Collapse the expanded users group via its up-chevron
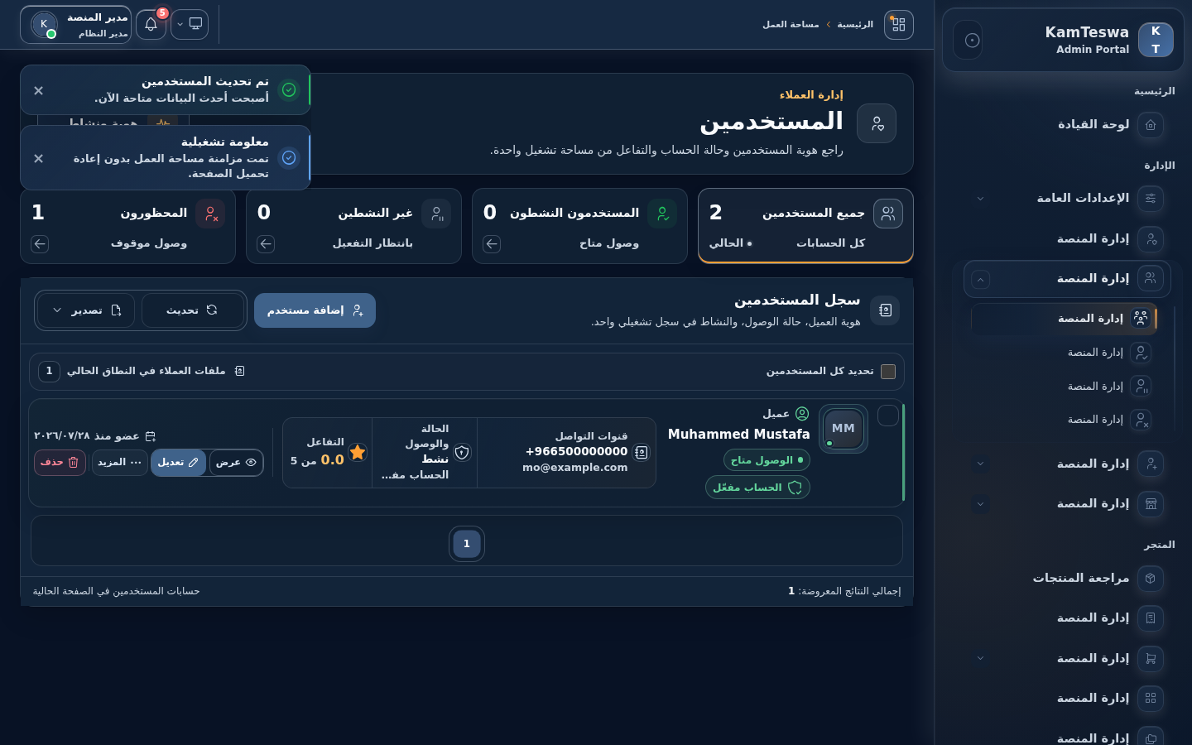The width and height of the screenshot is (1192, 745). click(x=980, y=280)
